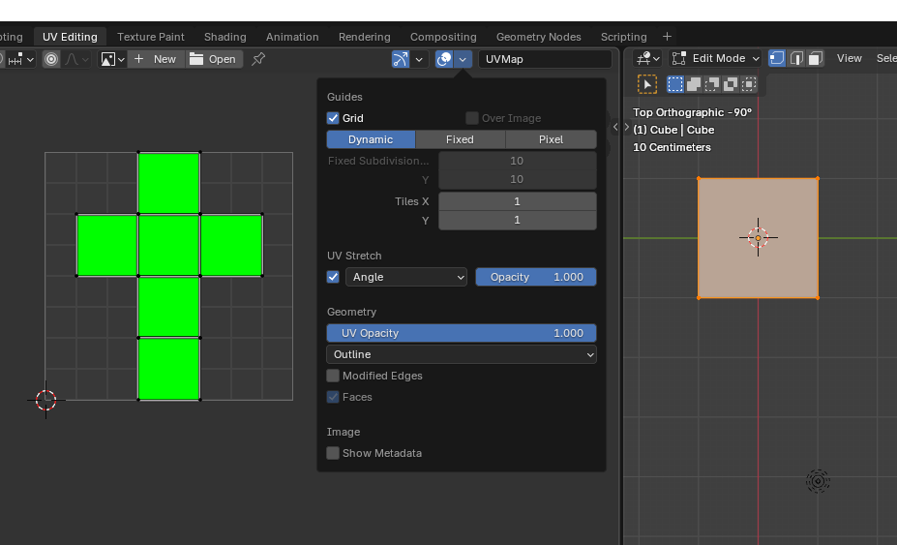Toggle the Faces checkbox
The image size is (897, 545).
pyautogui.click(x=333, y=397)
